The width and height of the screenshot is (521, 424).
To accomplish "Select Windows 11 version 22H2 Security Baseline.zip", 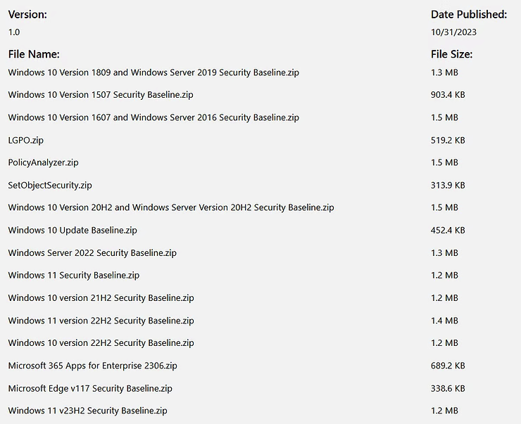I will pos(101,321).
